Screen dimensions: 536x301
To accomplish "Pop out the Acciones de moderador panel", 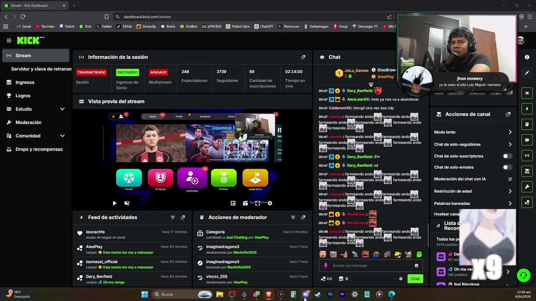I will (303, 217).
